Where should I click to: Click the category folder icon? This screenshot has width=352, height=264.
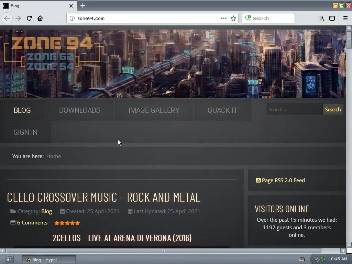tap(13, 211)
